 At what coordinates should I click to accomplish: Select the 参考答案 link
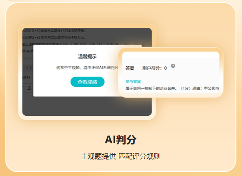133,82
